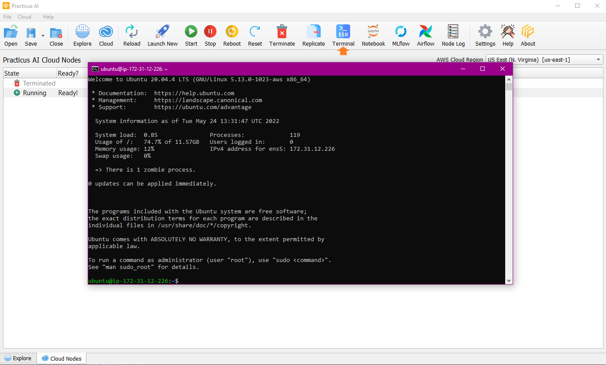Stop the current node
The width and height of the screenshot is (606, 365).
coord(210,35)
